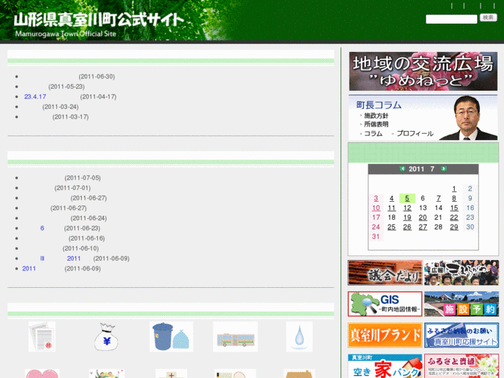This screenshot has width=504, height=378.
Task: Select day 27 in the calendar
Action: [x=423, y=227]
